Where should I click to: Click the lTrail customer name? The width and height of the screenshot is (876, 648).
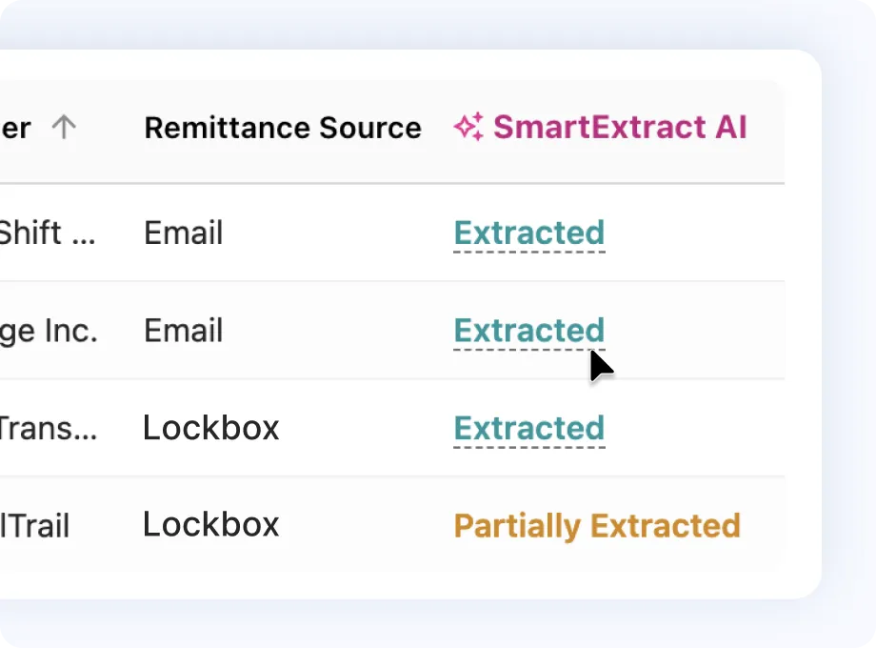(x=34, y=525)
